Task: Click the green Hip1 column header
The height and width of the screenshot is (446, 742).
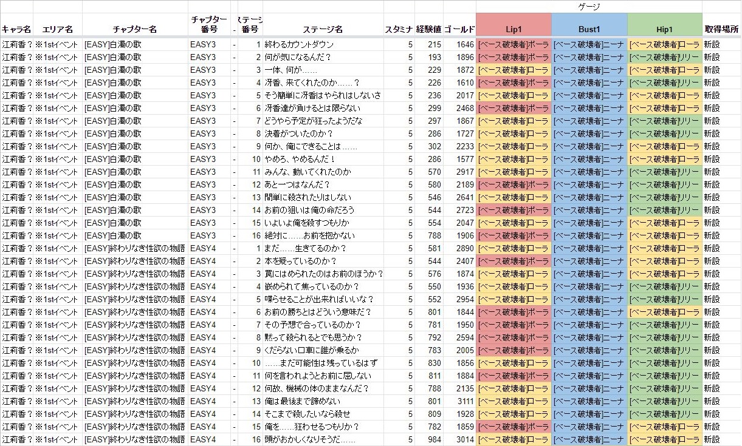Action: pos(664,29)
